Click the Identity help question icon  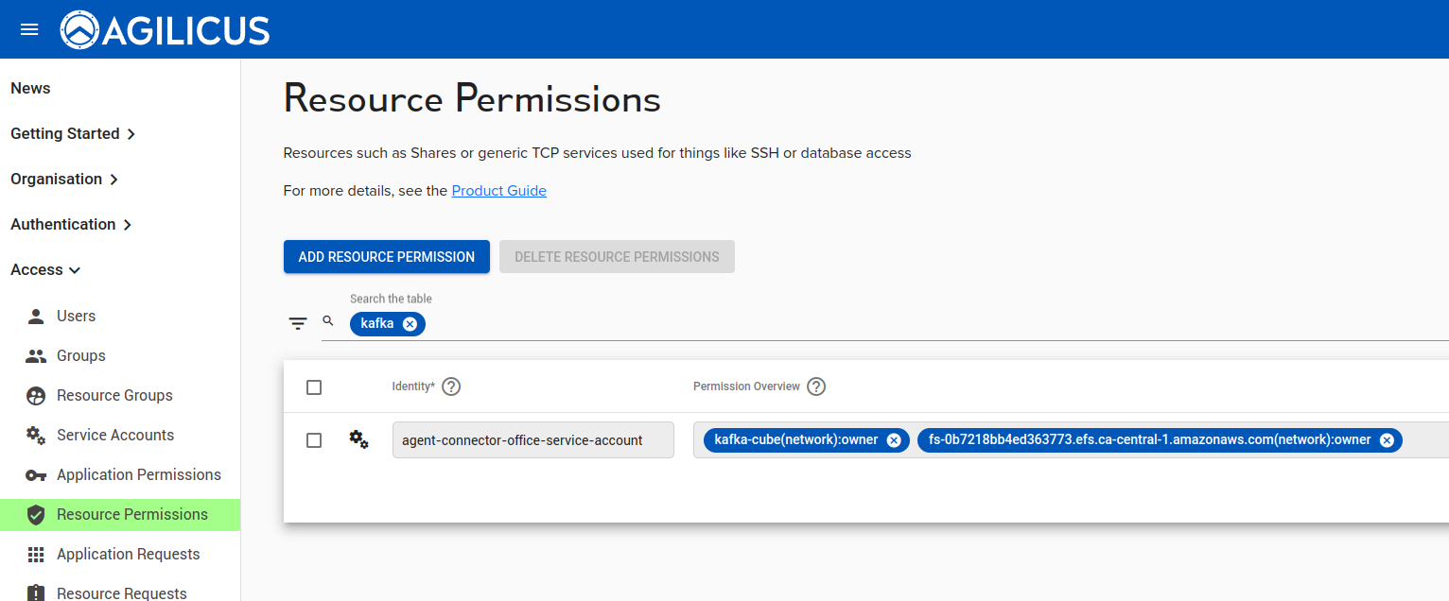[451, 386]
